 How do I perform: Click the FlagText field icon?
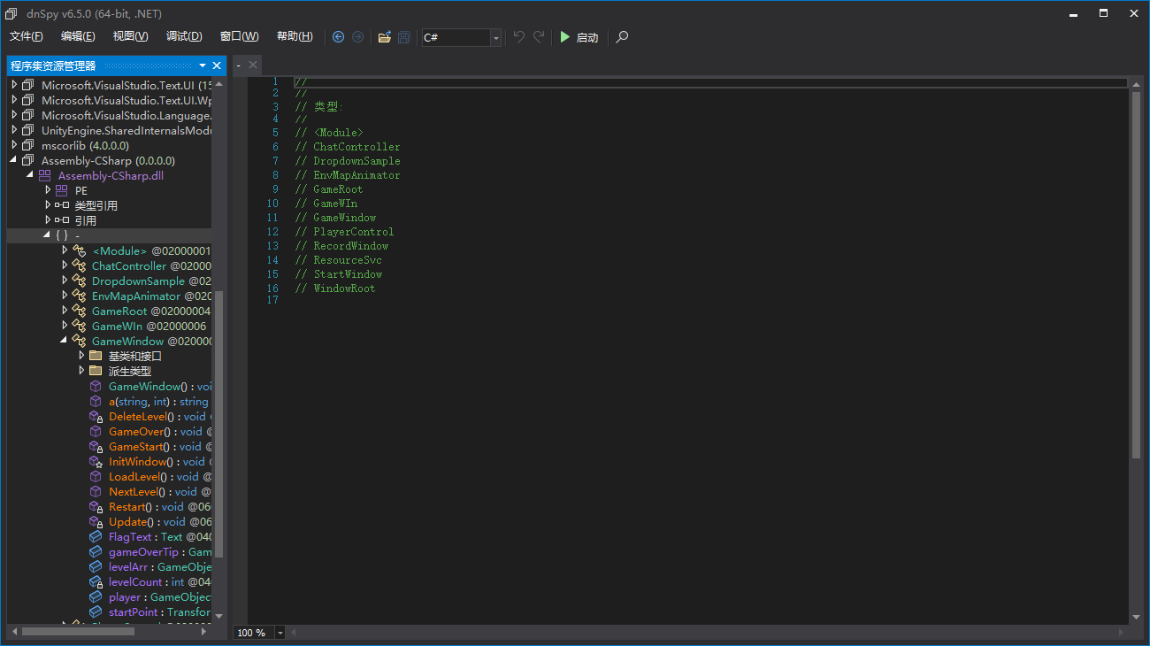(x=96, y=536)
